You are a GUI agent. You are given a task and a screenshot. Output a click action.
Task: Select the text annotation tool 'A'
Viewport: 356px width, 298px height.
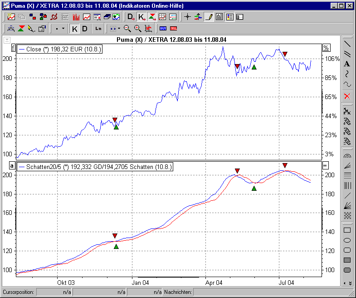click(x=347, y=64)
